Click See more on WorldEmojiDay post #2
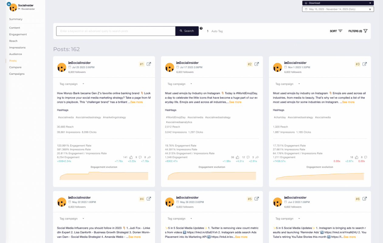The height and width of the screenshot is (243, 383). (235, 102)
